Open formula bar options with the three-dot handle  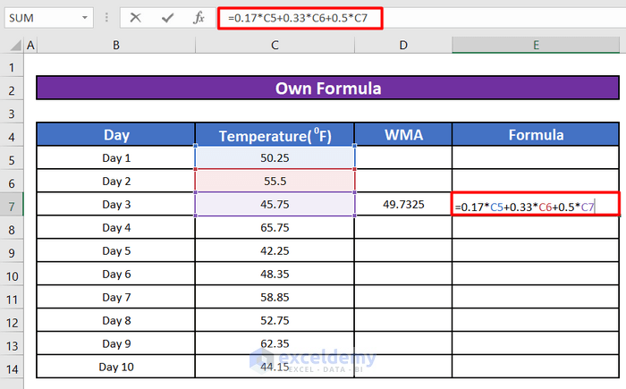click(x=106, y=18)
